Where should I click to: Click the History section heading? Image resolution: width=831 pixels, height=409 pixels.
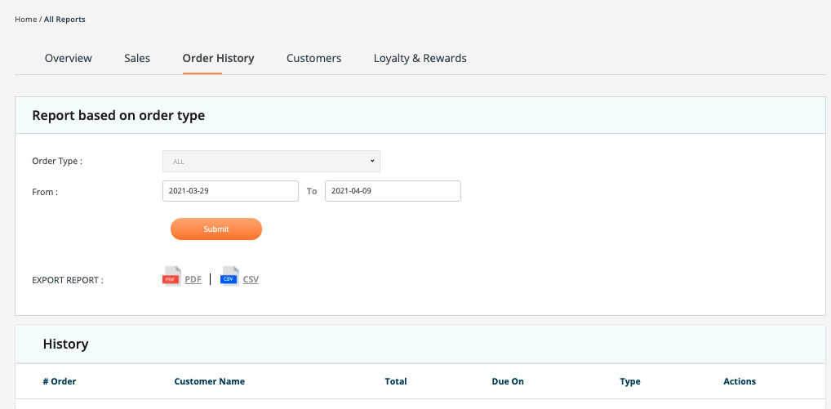pos(66,344)
